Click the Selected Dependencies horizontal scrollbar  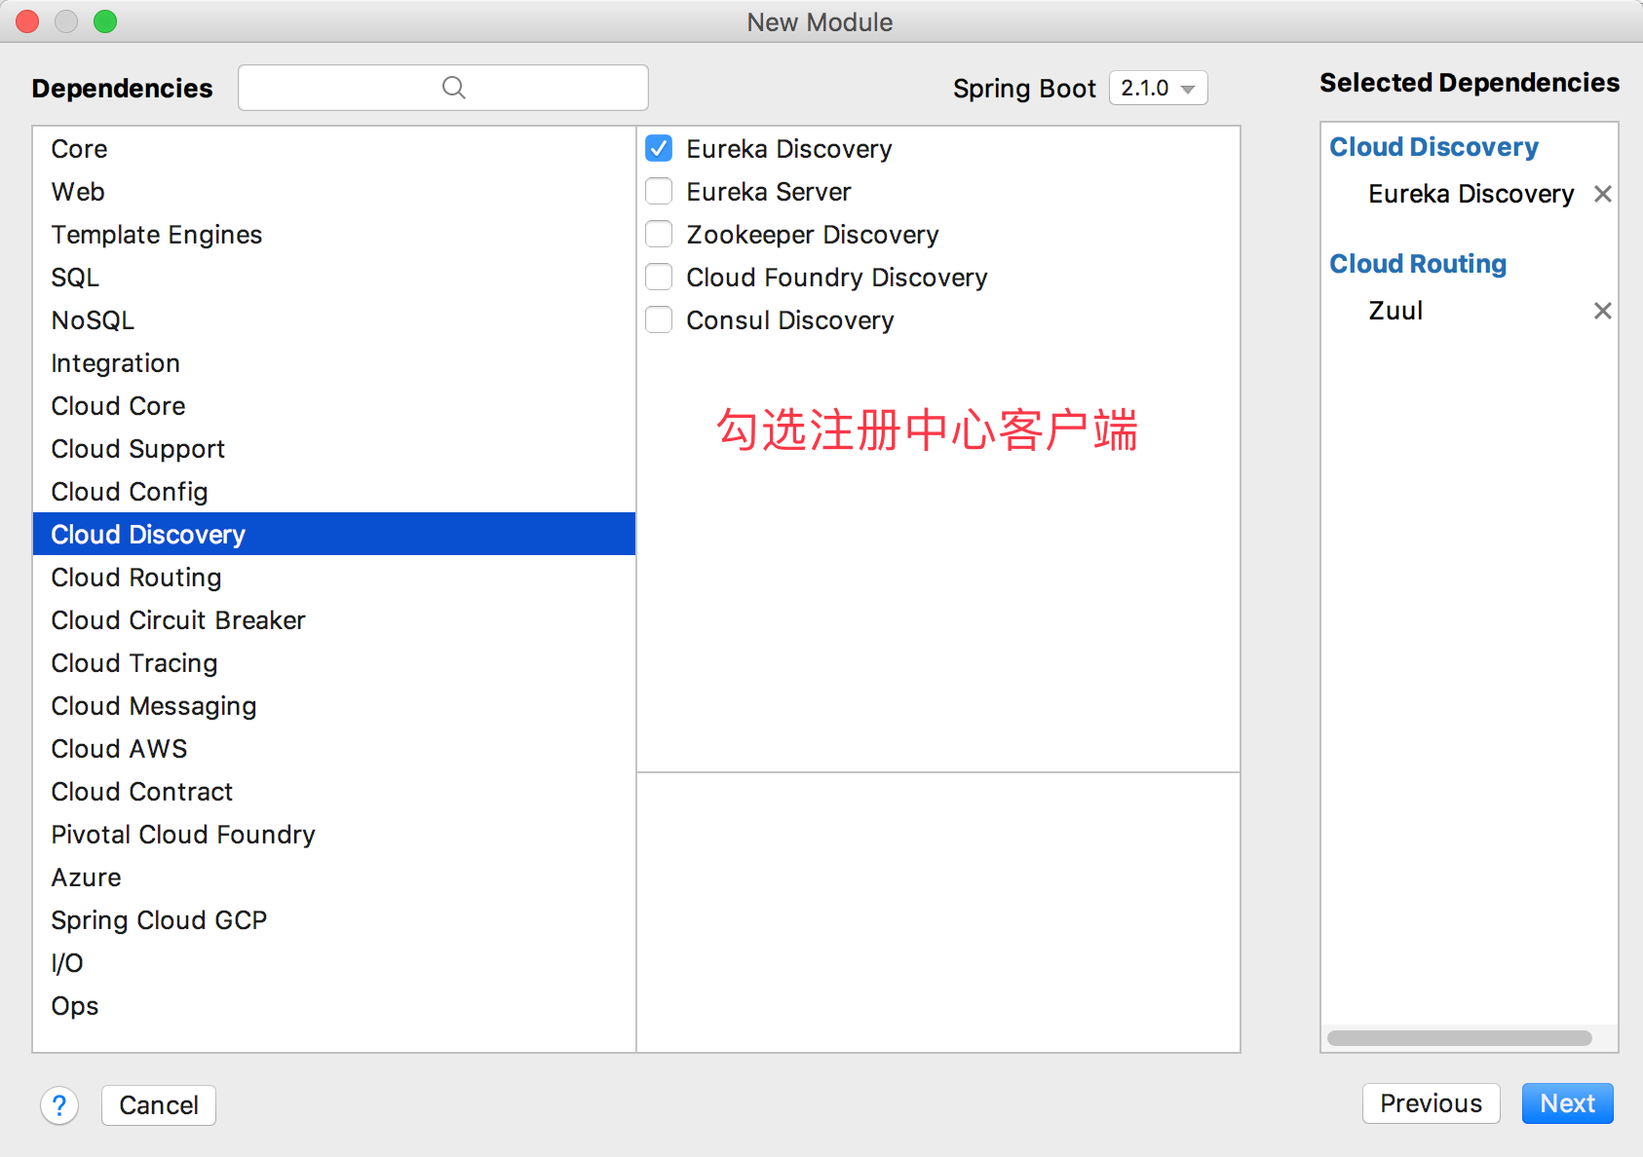click(1459, 1038)
